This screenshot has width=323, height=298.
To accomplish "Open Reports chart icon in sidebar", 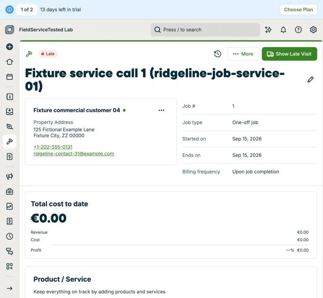I will [9, 206].
